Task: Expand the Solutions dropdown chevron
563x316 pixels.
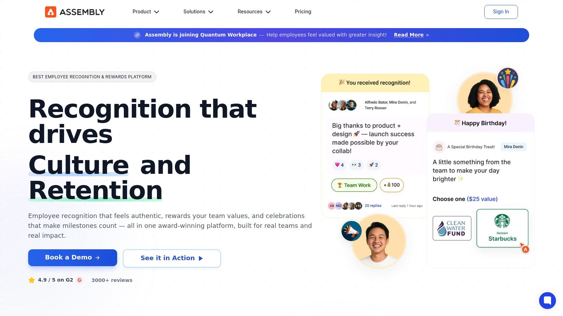Action: coord(211,12)
